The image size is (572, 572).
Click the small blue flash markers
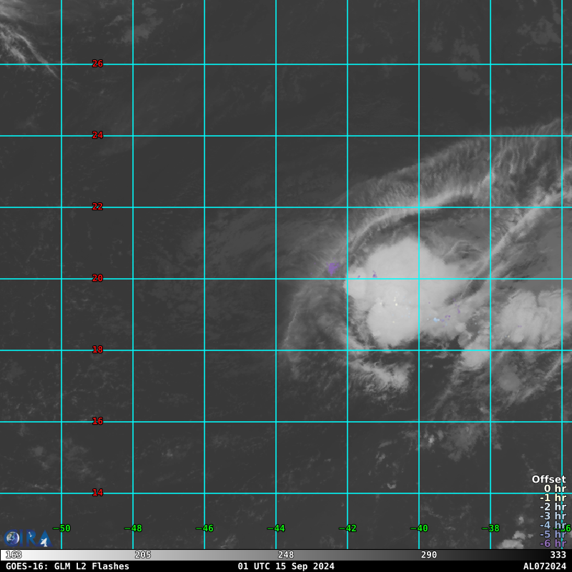tap(441, 318)
